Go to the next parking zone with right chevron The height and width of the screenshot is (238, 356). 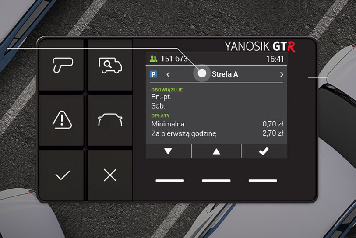point(282,75)
